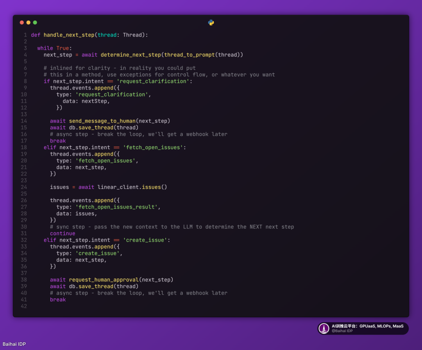Click the Baihai IDP circular logo badge
The height and width of the screenshot is (350, 422).
pyautogui.click(x=324, y=328)
